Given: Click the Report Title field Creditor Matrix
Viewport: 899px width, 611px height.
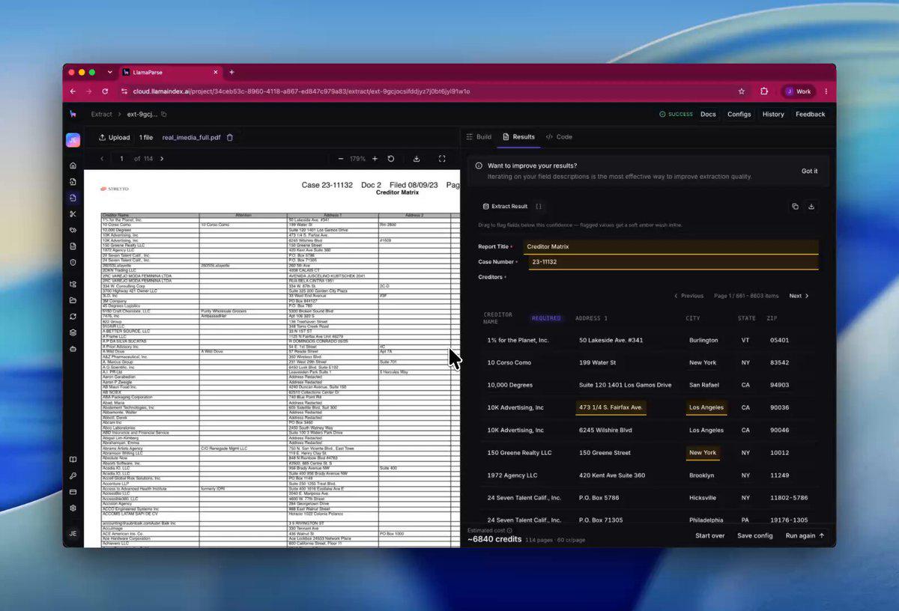Looking at the screenshot, I should tap(671, 246).
